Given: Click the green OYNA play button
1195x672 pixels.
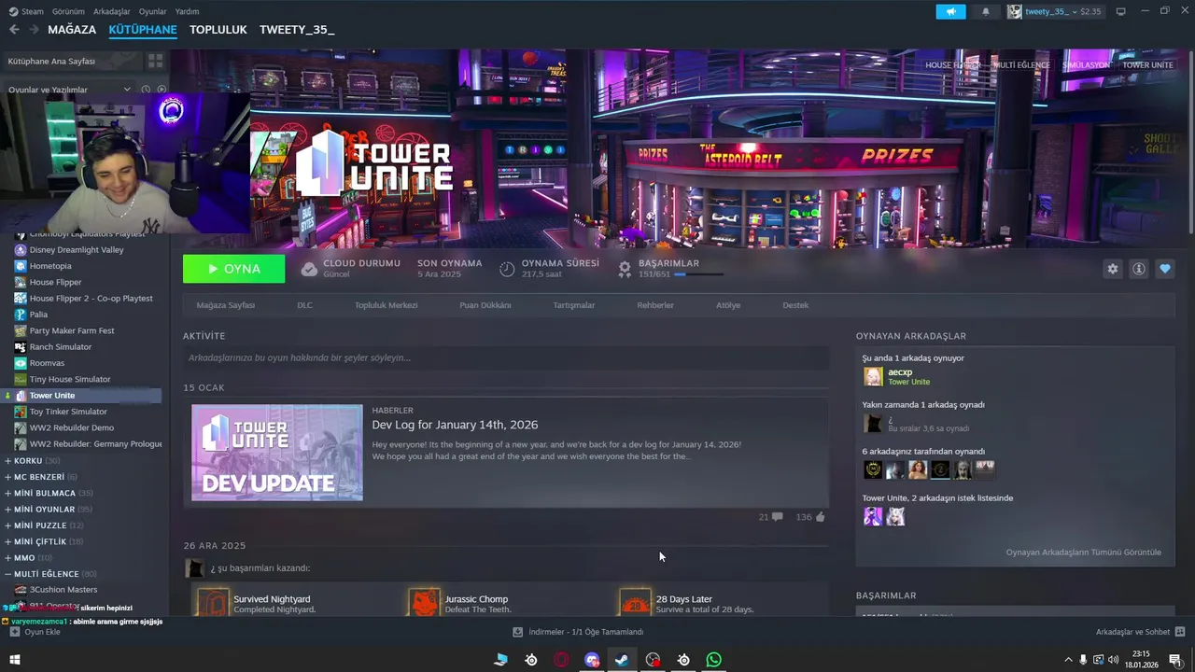Looking at the screenshot, I should 234,269.
